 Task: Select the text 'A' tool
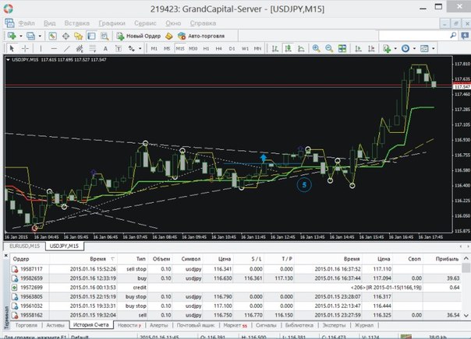coord(105,48)
